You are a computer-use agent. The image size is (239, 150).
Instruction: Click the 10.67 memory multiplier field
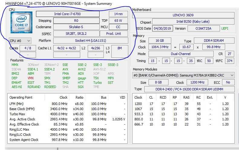coord(186,47)
